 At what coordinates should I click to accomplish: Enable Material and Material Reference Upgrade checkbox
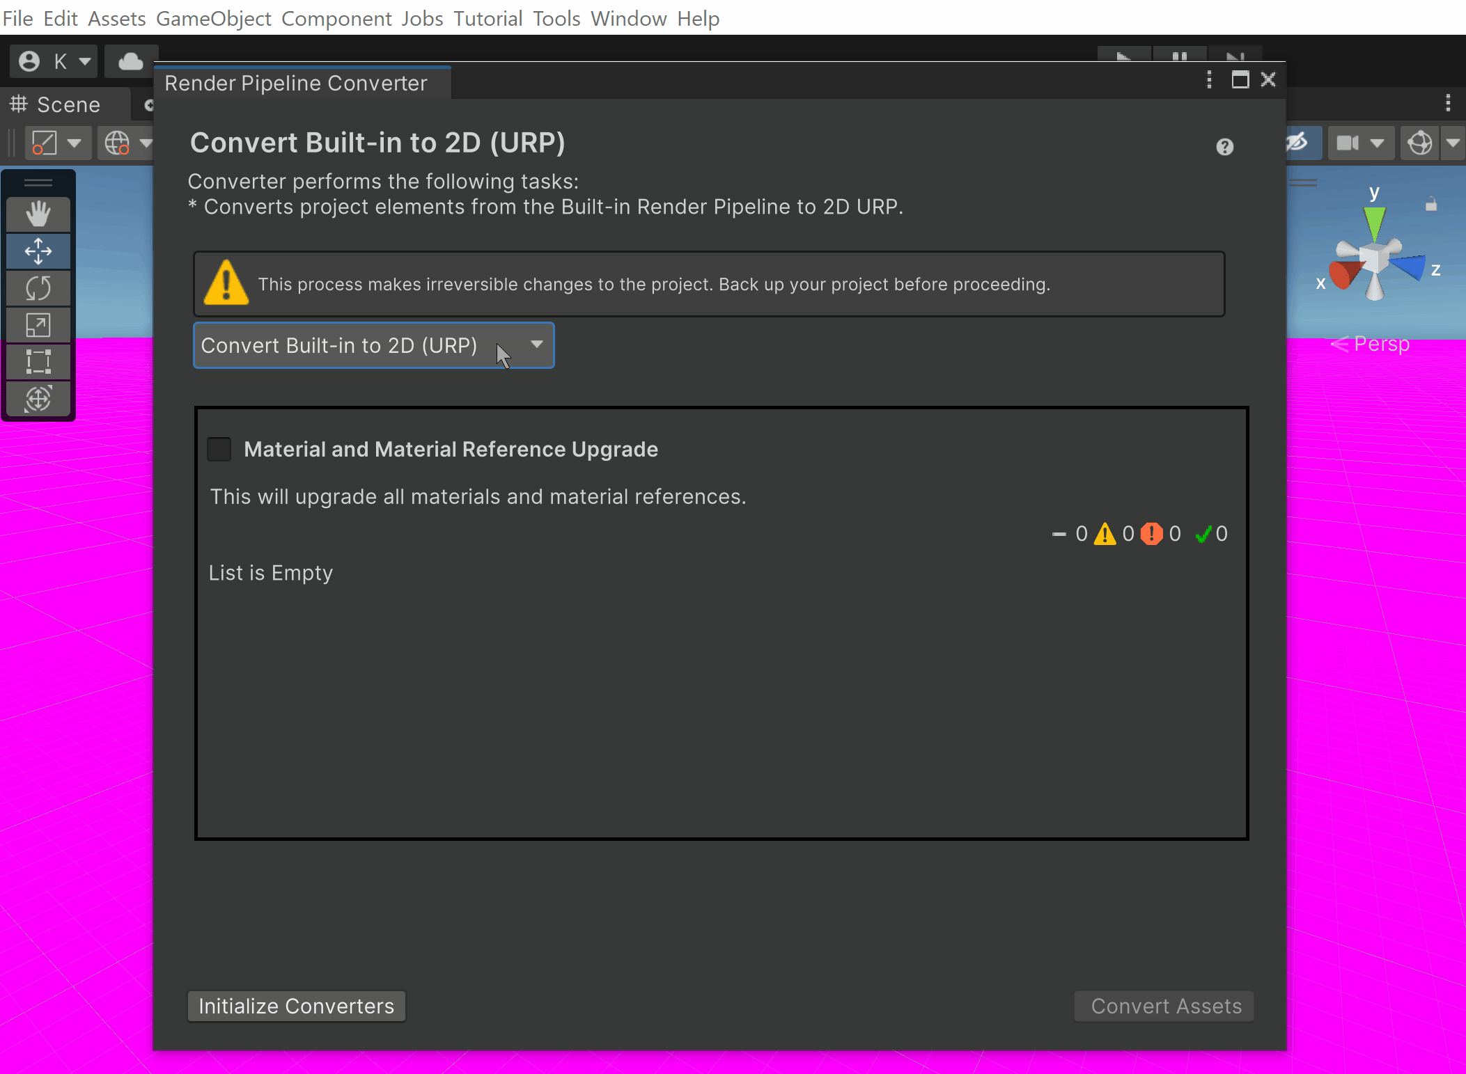219,449
